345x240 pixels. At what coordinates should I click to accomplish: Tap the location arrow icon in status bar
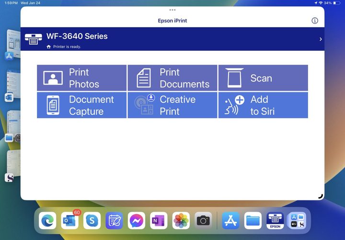316,3
